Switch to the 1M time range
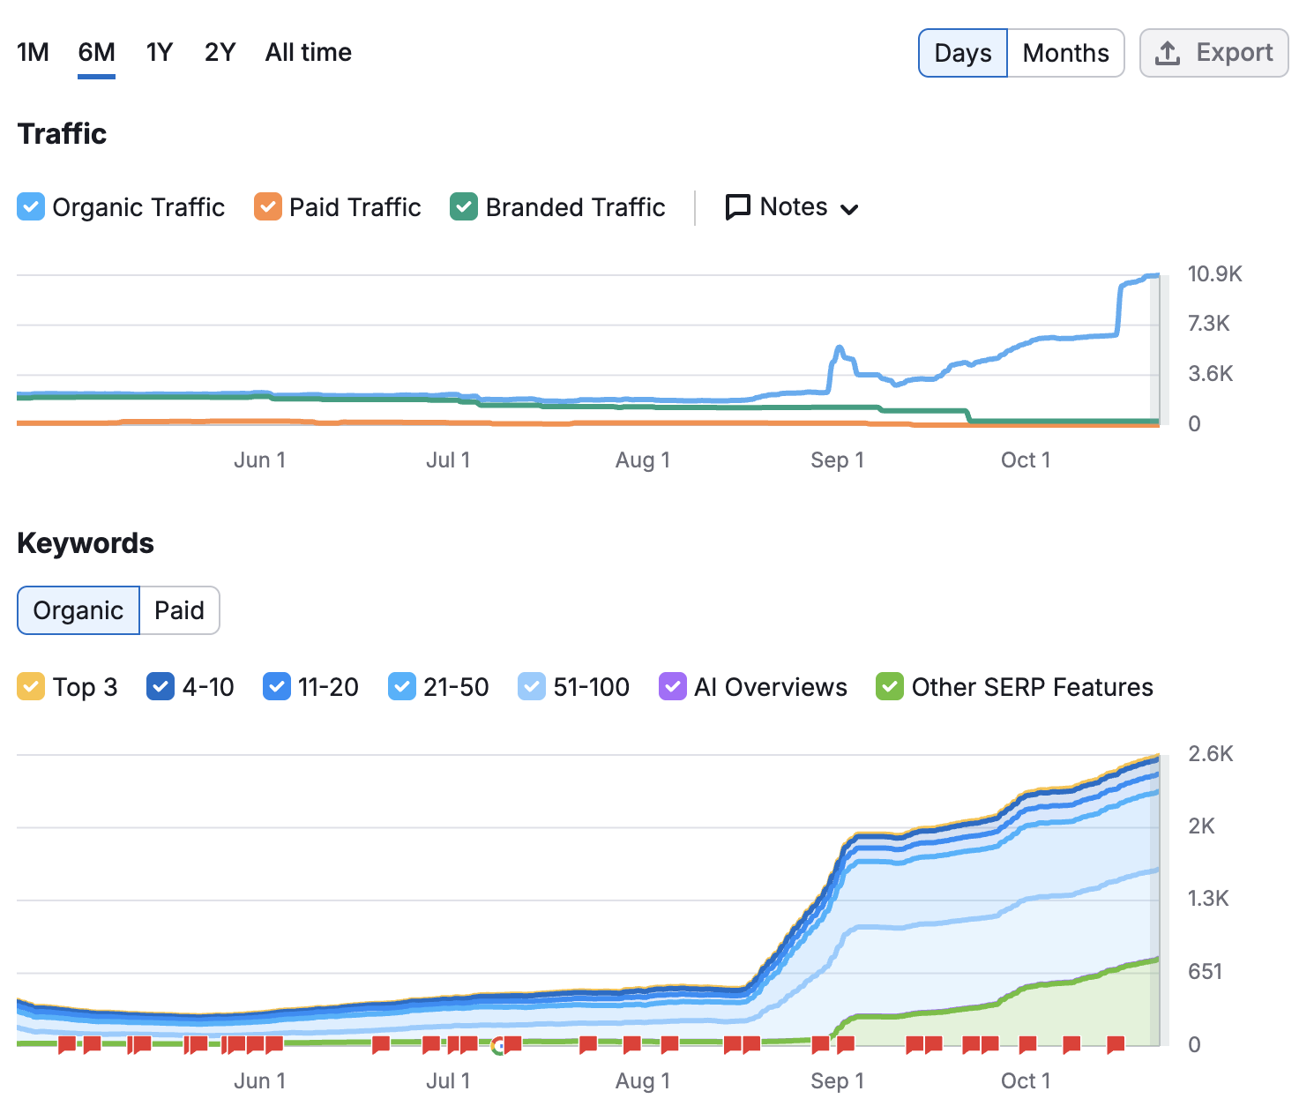This screenshot has width=1314, height=1106. pyautogui.click(x=33, y=53)
